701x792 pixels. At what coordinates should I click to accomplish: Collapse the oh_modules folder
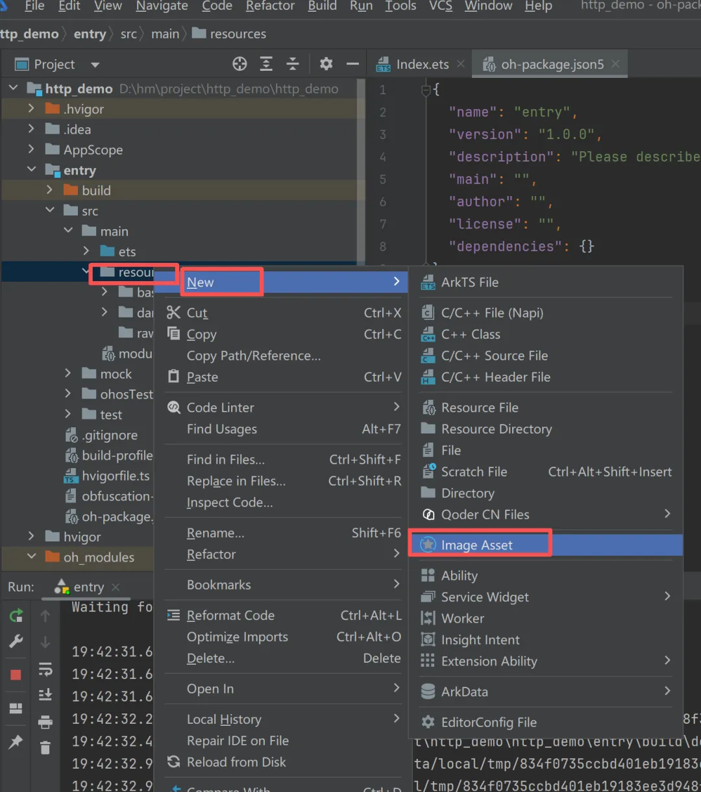31,556
